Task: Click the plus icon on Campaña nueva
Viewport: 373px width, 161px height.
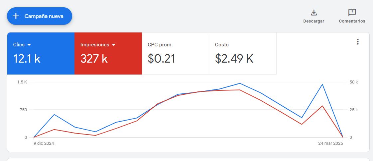Action: tap(16, 16)
